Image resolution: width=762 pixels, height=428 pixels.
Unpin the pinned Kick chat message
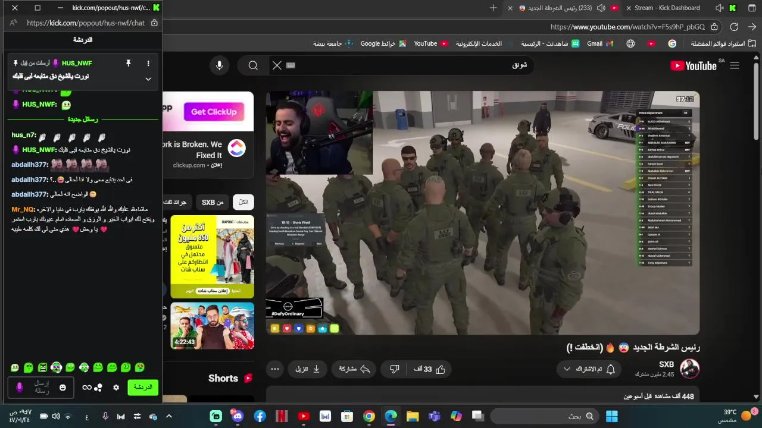click(128, 63)
